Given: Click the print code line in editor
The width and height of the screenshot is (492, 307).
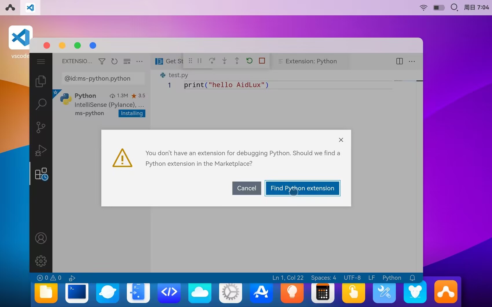Looking at the screenshot, I should [x=226, y=85].
